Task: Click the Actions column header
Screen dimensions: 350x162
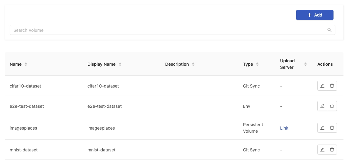Action: pyautogui.click(x=325, y=64)
